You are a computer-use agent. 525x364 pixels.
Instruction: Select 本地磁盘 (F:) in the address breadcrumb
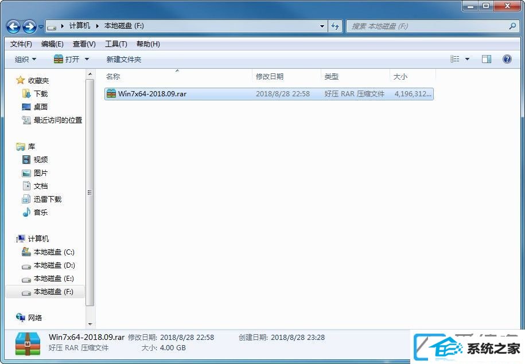pos(124,26)
